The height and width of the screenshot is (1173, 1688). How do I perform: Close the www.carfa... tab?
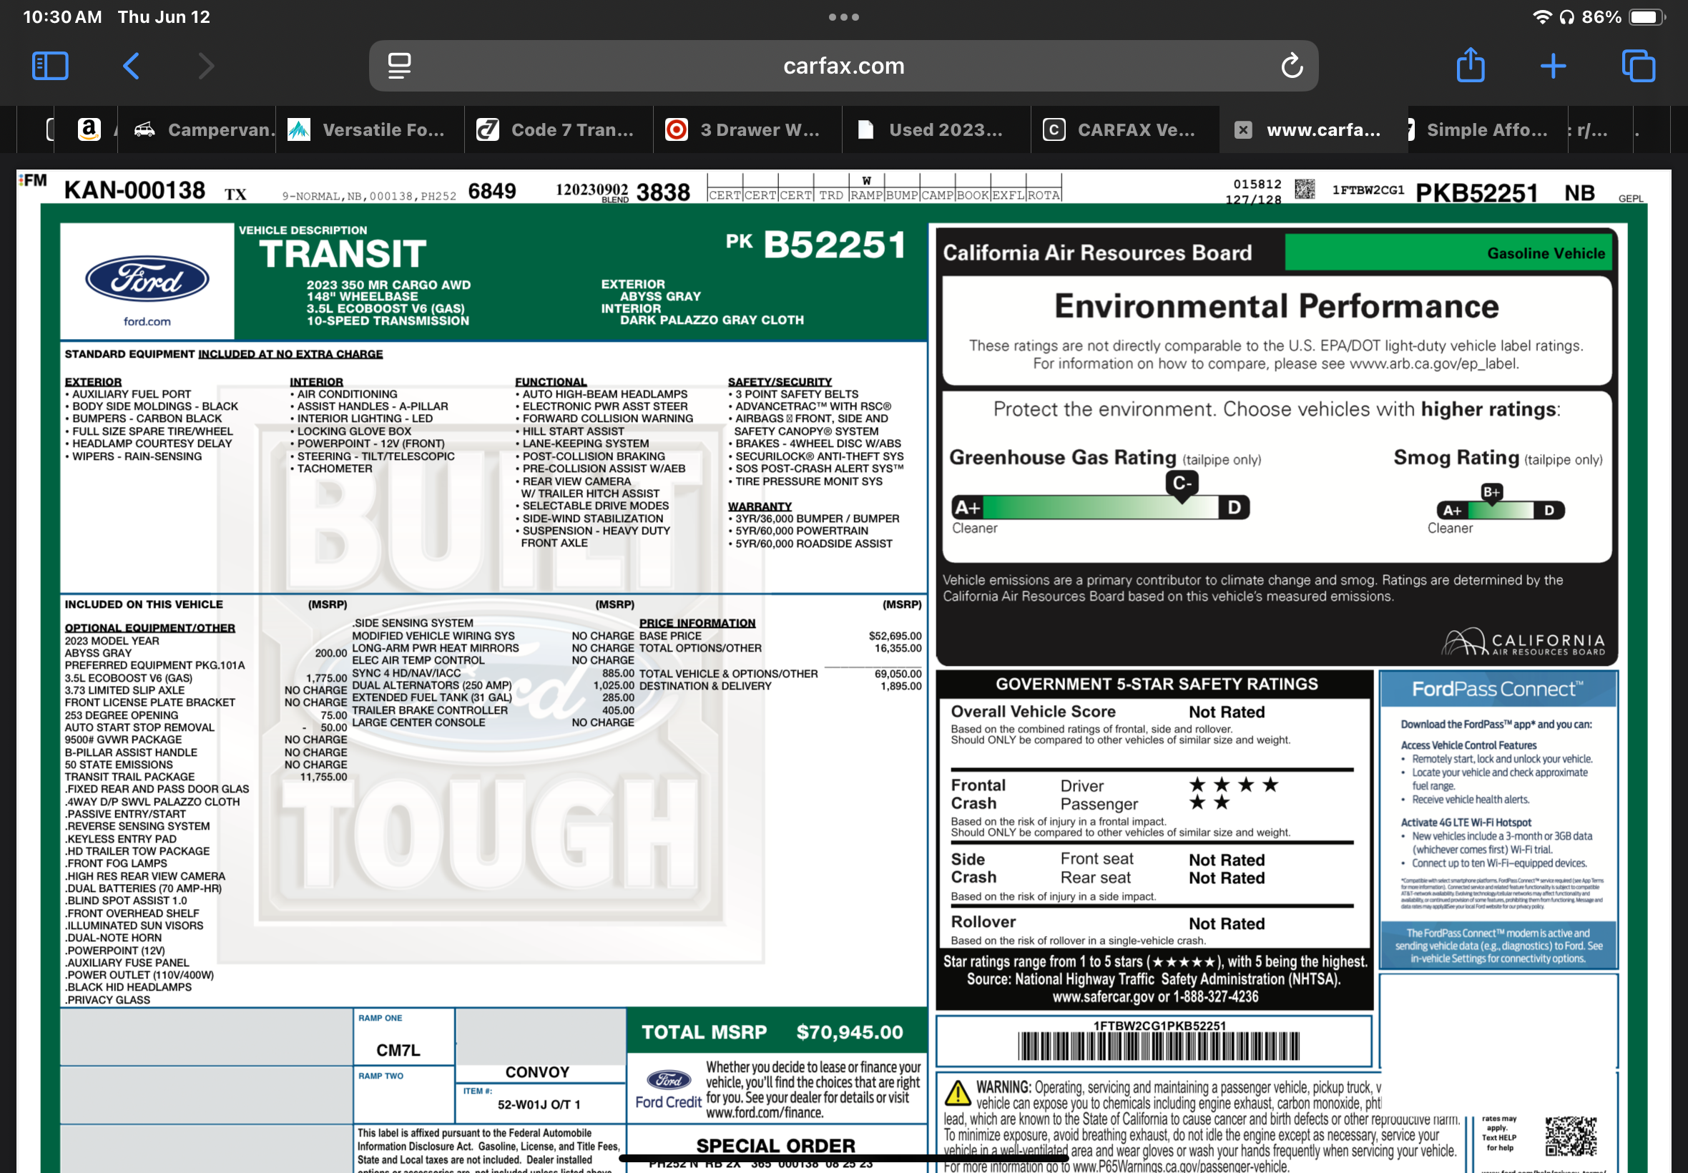click(x=1242, y=130)
